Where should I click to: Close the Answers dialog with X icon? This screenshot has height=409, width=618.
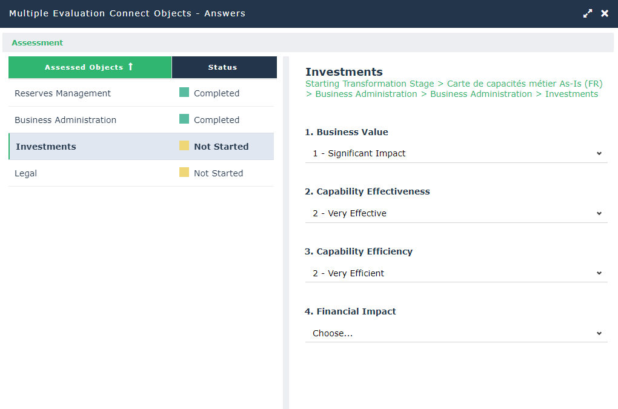coord(605,13)
